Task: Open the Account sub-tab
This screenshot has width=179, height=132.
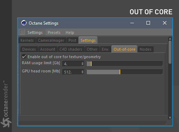Action: click(x=48, y=49)
